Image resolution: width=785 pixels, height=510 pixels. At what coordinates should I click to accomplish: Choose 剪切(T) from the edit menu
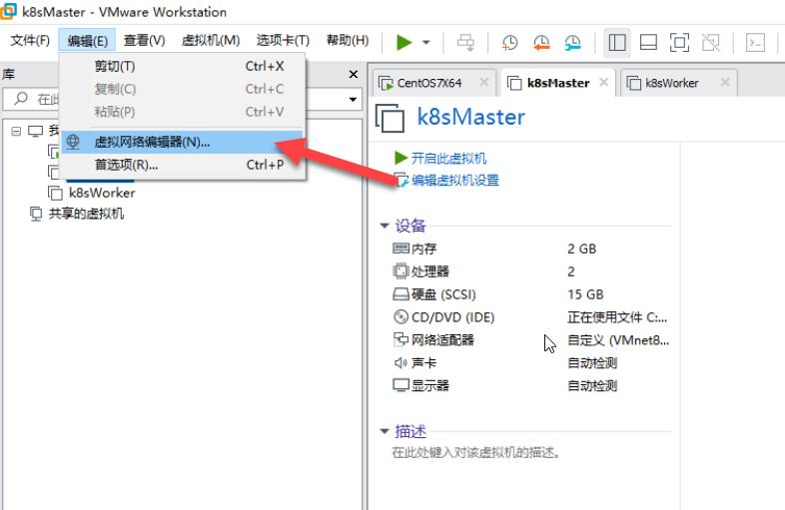point(183,66)
